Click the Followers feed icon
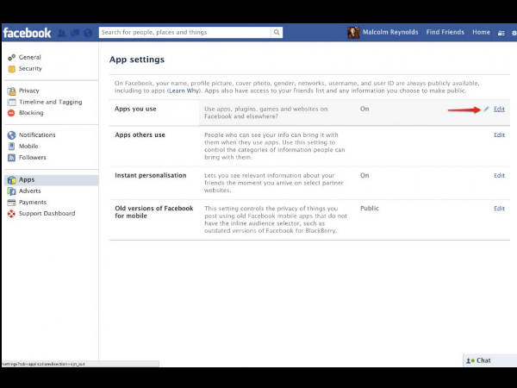The image size is (517, 388). coord(11,158)
